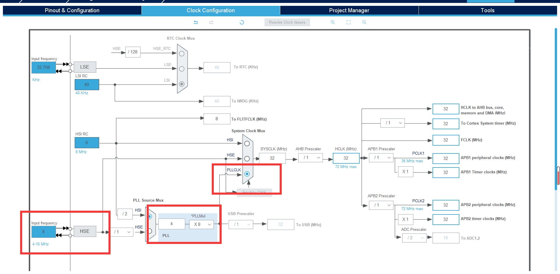Open the Cortex System timer divider dropdown
560x274 pixels.
(393, 123)
